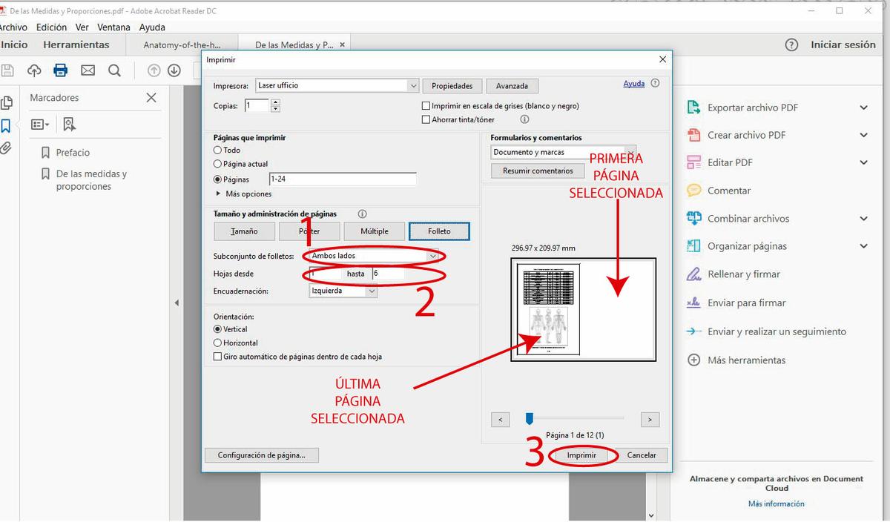Click the search magnifier icon

[114, 70]
